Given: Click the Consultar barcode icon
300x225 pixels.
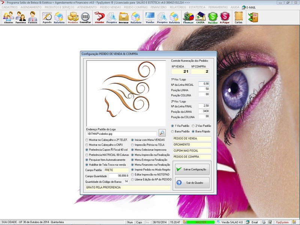Looking at the screenshot, I should (x=85, y=17).
